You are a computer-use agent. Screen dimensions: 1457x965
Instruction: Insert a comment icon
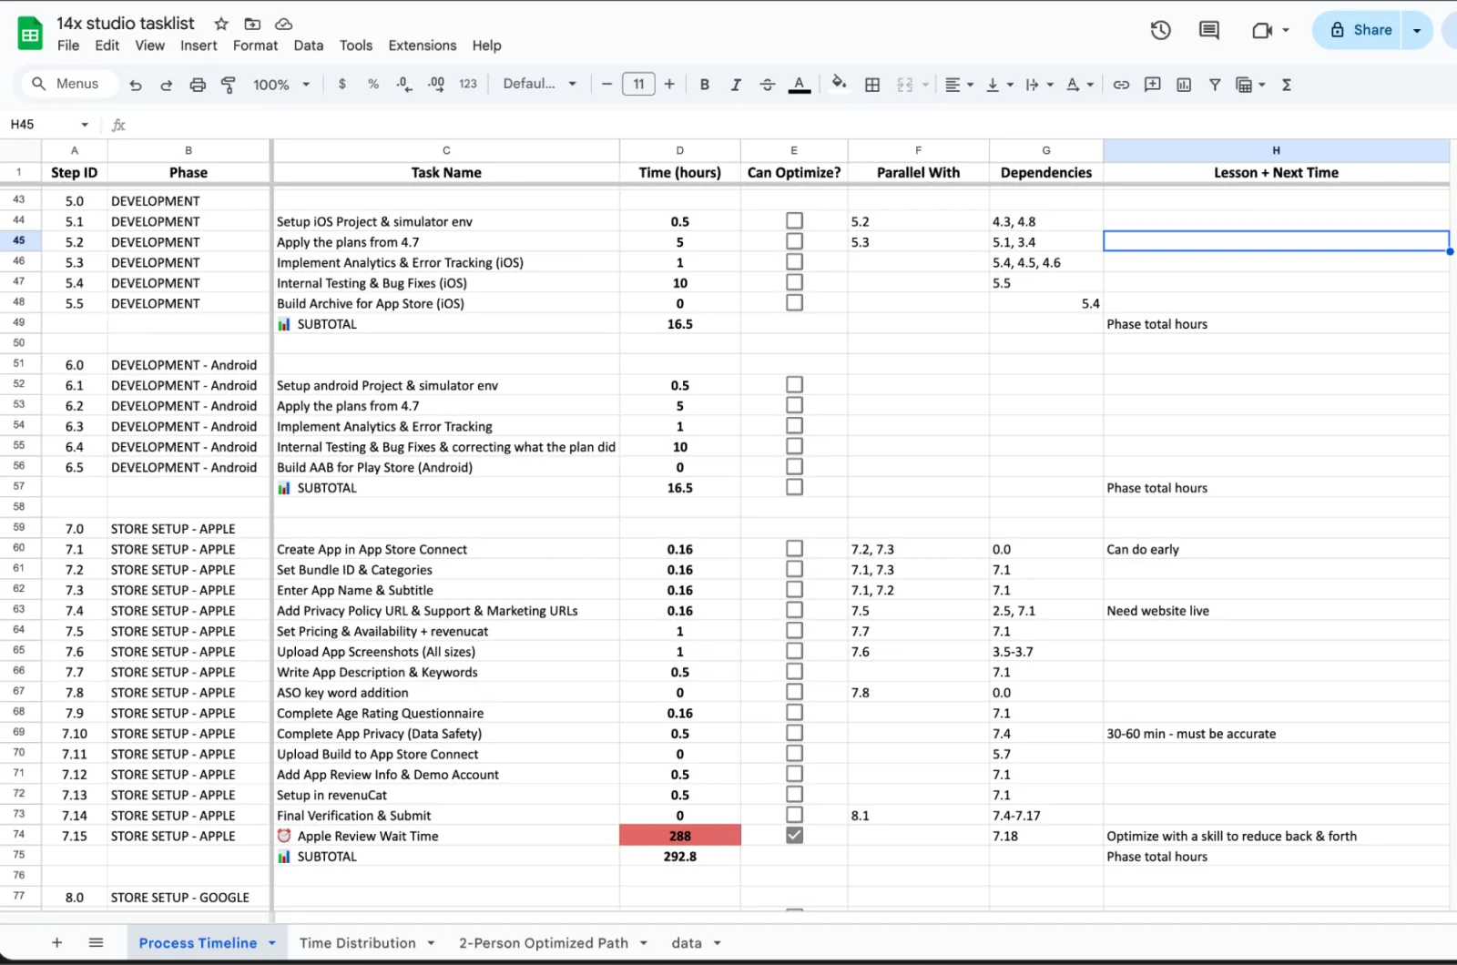[x=1153, y=85]
